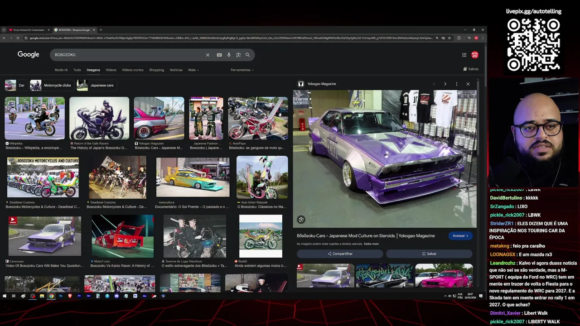Open Adobe Audition from the taskbar
580x326 pixels.
[x=145, y=296]
